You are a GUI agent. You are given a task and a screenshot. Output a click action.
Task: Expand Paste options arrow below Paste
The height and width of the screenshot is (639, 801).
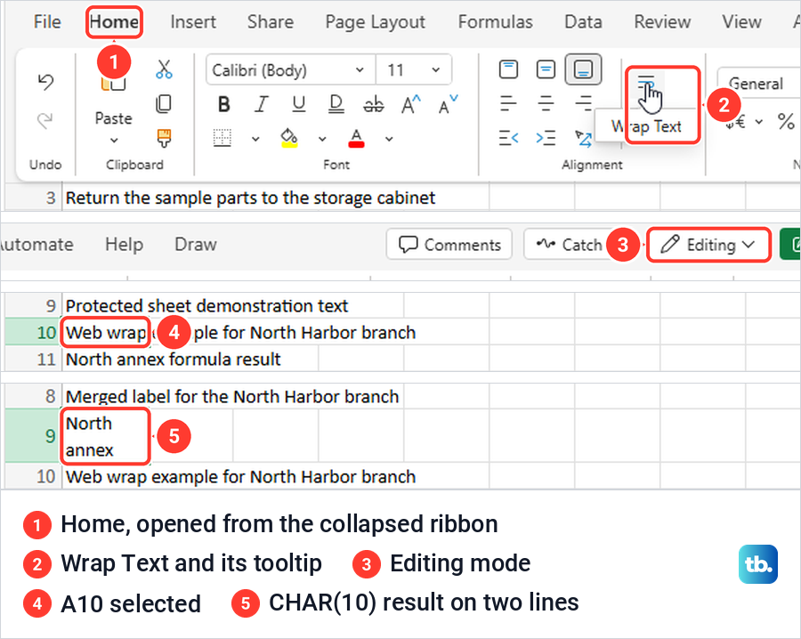coord(114,140)
